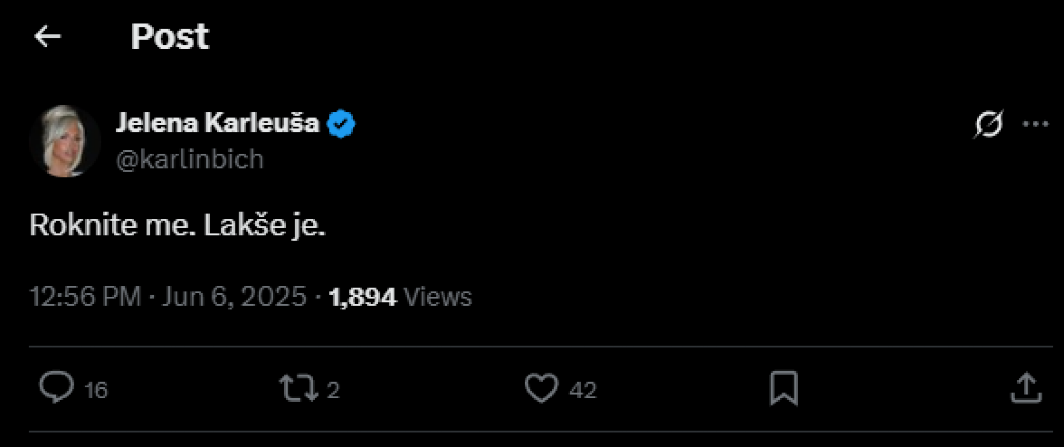This screenshot has height=447, width=1064.
Task: Open the 1,894 Views analytics
Action: 400,297
